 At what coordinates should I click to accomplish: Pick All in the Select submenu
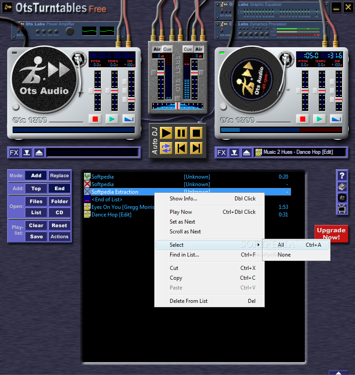coord(296,245)
